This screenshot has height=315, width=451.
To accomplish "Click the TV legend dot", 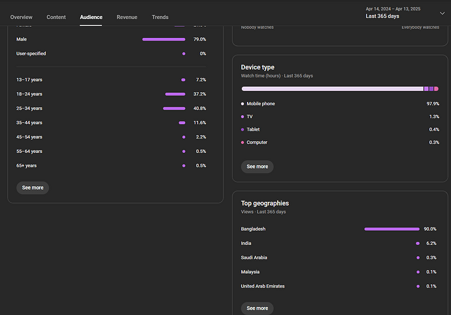I will pyautogui.click(x=242, y=117).
